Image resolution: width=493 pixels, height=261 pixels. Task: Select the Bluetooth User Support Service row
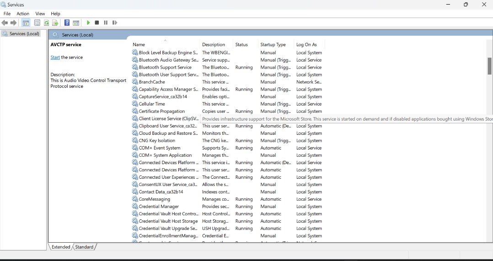point(228,75)
